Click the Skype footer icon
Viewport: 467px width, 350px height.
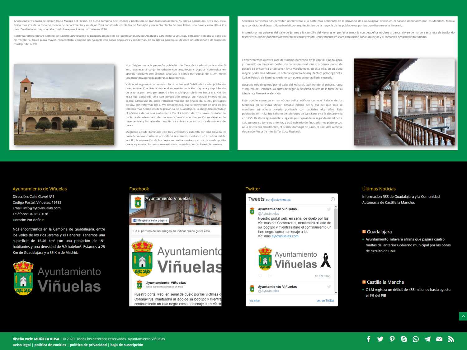[x=404, y=339]
